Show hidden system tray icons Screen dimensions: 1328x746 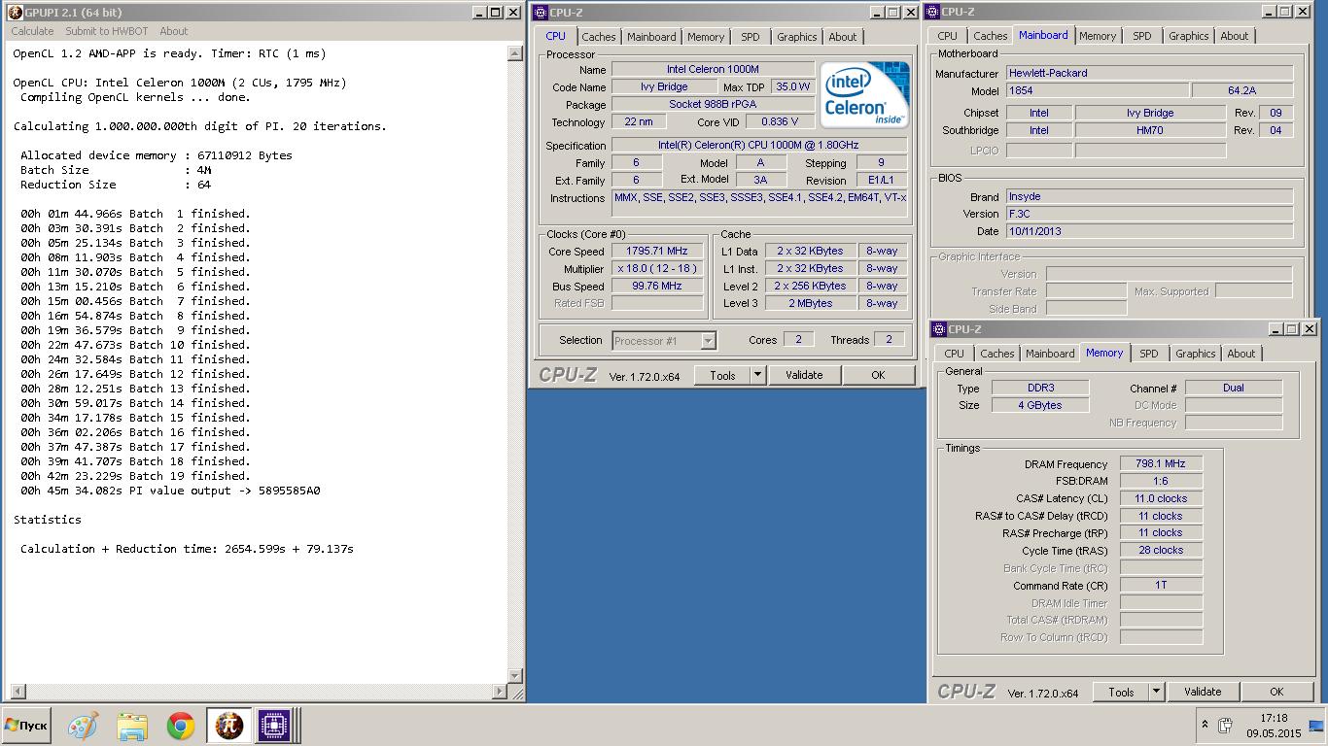pos(1206,725)
